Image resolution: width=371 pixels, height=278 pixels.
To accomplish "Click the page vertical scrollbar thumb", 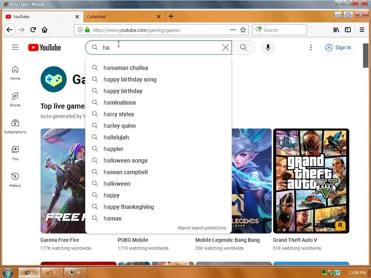I will pyautogui.click(x=366, y=55).
